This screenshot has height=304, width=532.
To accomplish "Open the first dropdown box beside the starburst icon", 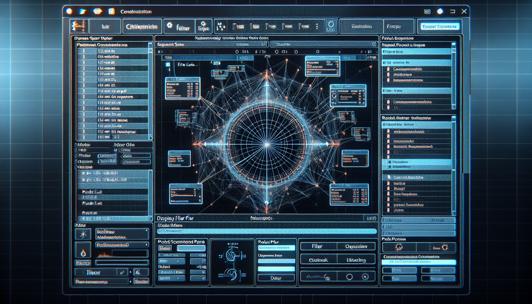I will 122,234.
